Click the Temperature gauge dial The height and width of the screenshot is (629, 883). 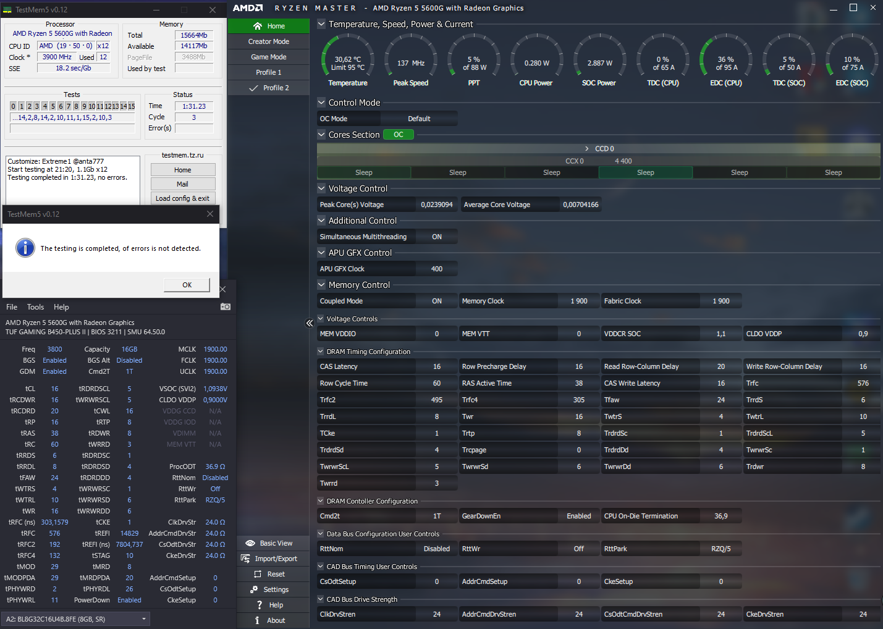point(348,59)
